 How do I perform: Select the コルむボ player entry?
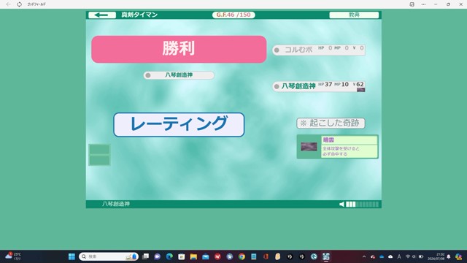(319, 50)
